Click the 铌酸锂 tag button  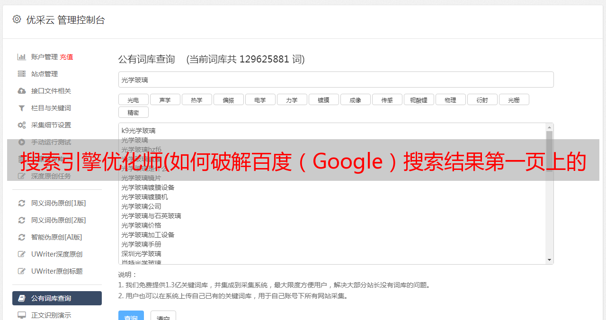click(x=419, y=99)
